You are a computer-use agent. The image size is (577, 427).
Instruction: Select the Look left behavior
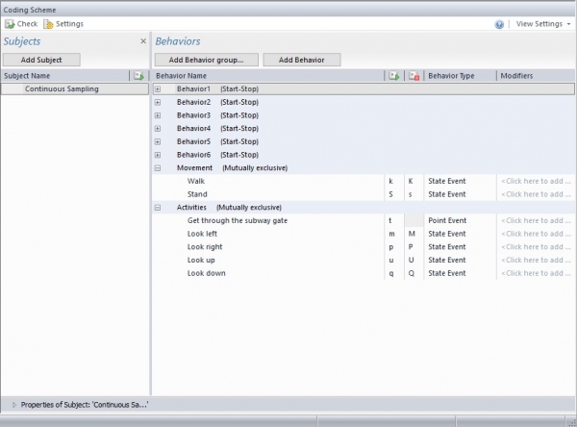coord(202,234)
